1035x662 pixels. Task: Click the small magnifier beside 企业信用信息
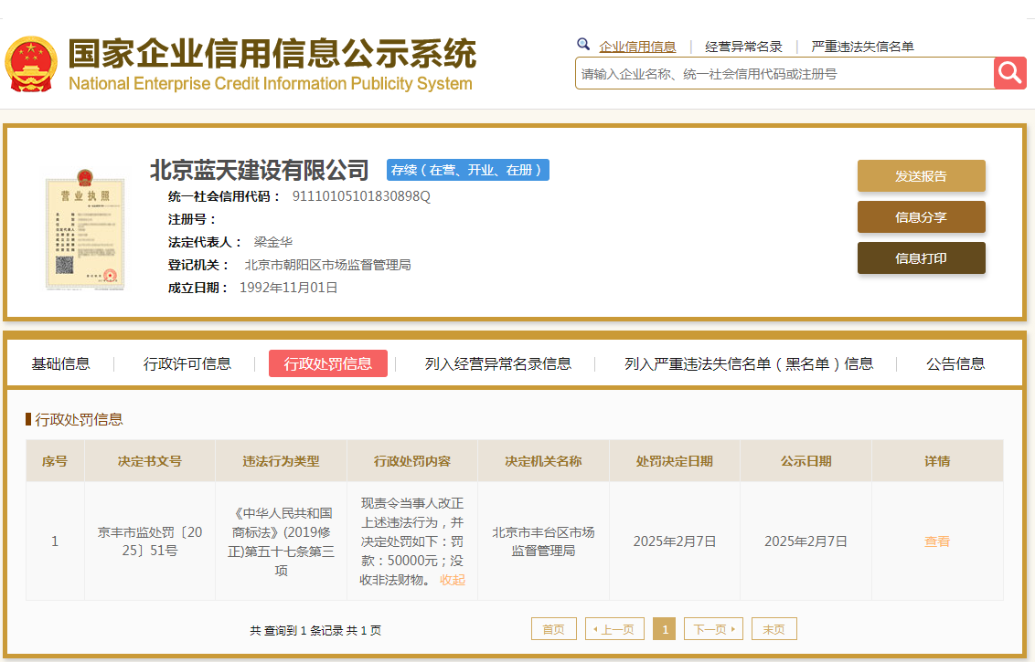pyautogui.click(x=583, y=44)
